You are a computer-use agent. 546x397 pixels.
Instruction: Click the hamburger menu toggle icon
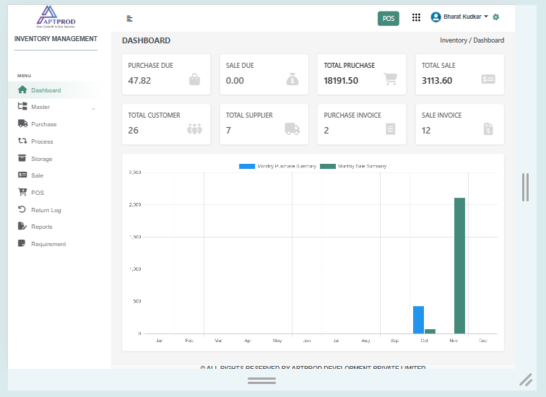[129, 18]
